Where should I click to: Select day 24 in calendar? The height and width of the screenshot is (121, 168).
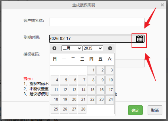click(110, 100)
